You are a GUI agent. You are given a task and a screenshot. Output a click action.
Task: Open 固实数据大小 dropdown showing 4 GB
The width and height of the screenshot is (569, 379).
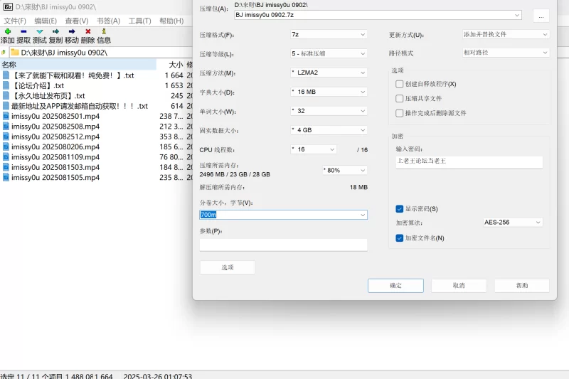(329, 130)
